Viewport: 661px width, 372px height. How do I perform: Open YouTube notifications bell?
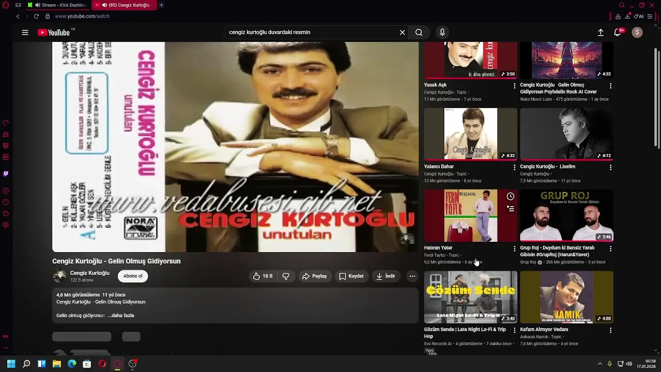click(617, 33)
